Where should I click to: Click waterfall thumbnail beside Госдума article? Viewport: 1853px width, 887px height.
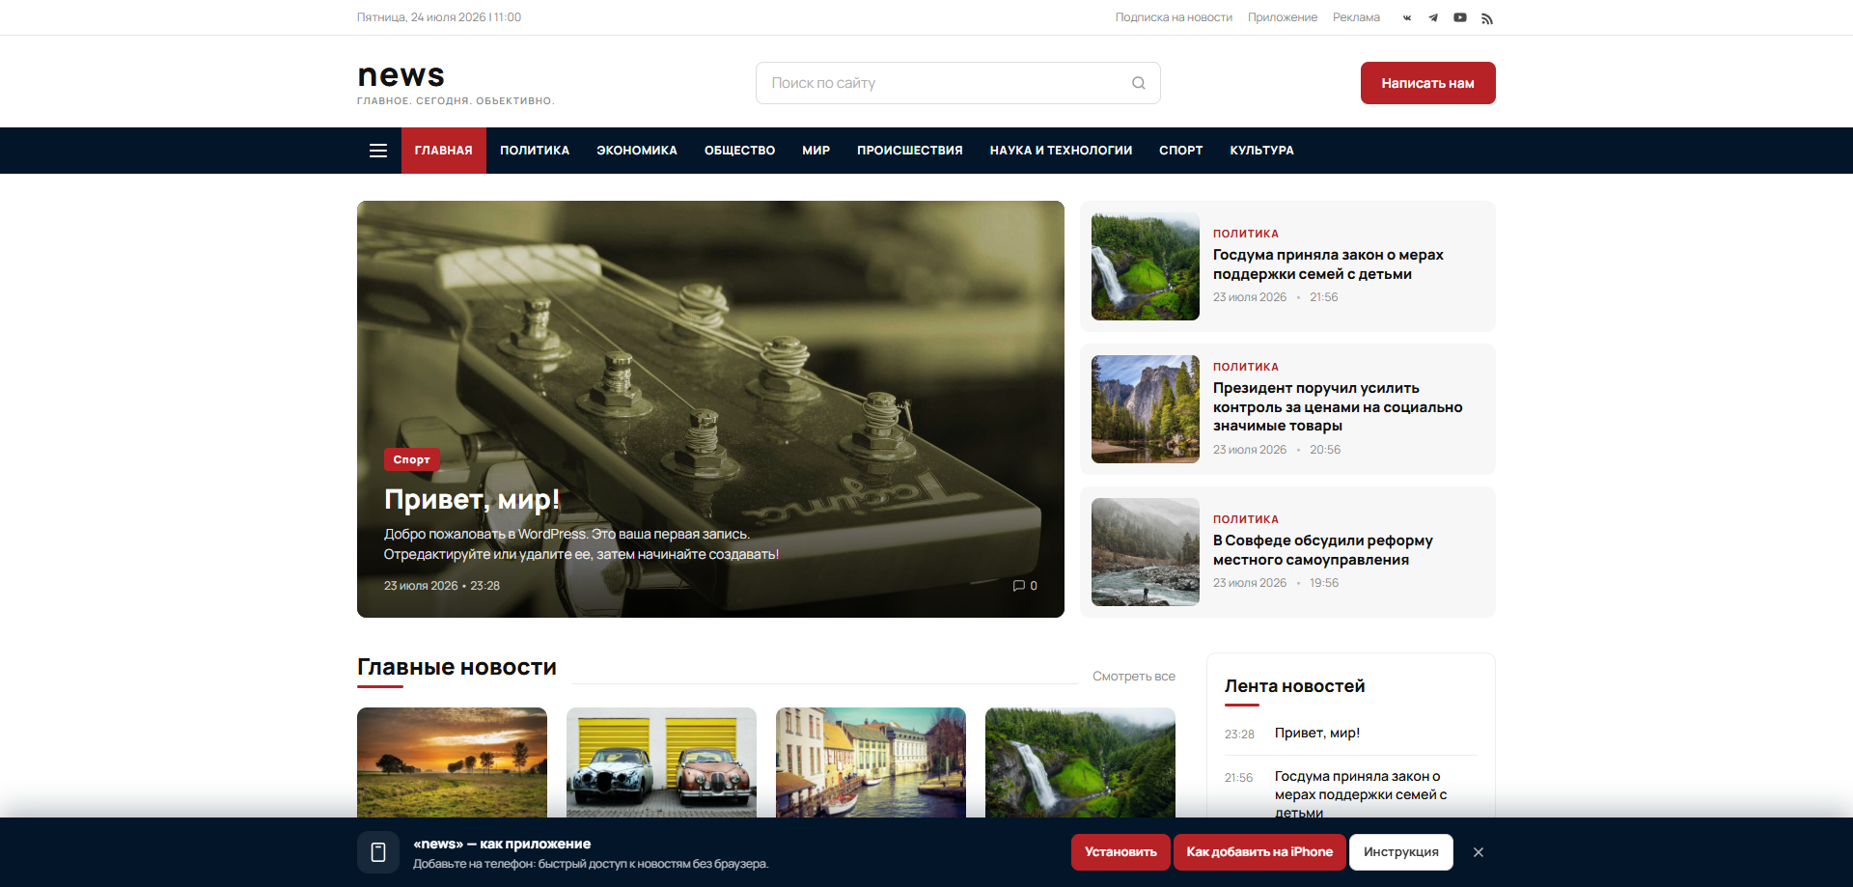[1146, 266]
